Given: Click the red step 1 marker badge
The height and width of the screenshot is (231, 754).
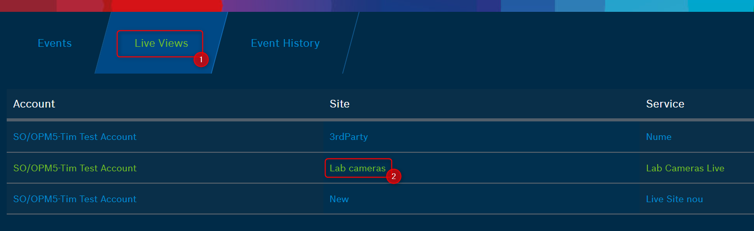Looking at the screenshot, I should point(201,60).
